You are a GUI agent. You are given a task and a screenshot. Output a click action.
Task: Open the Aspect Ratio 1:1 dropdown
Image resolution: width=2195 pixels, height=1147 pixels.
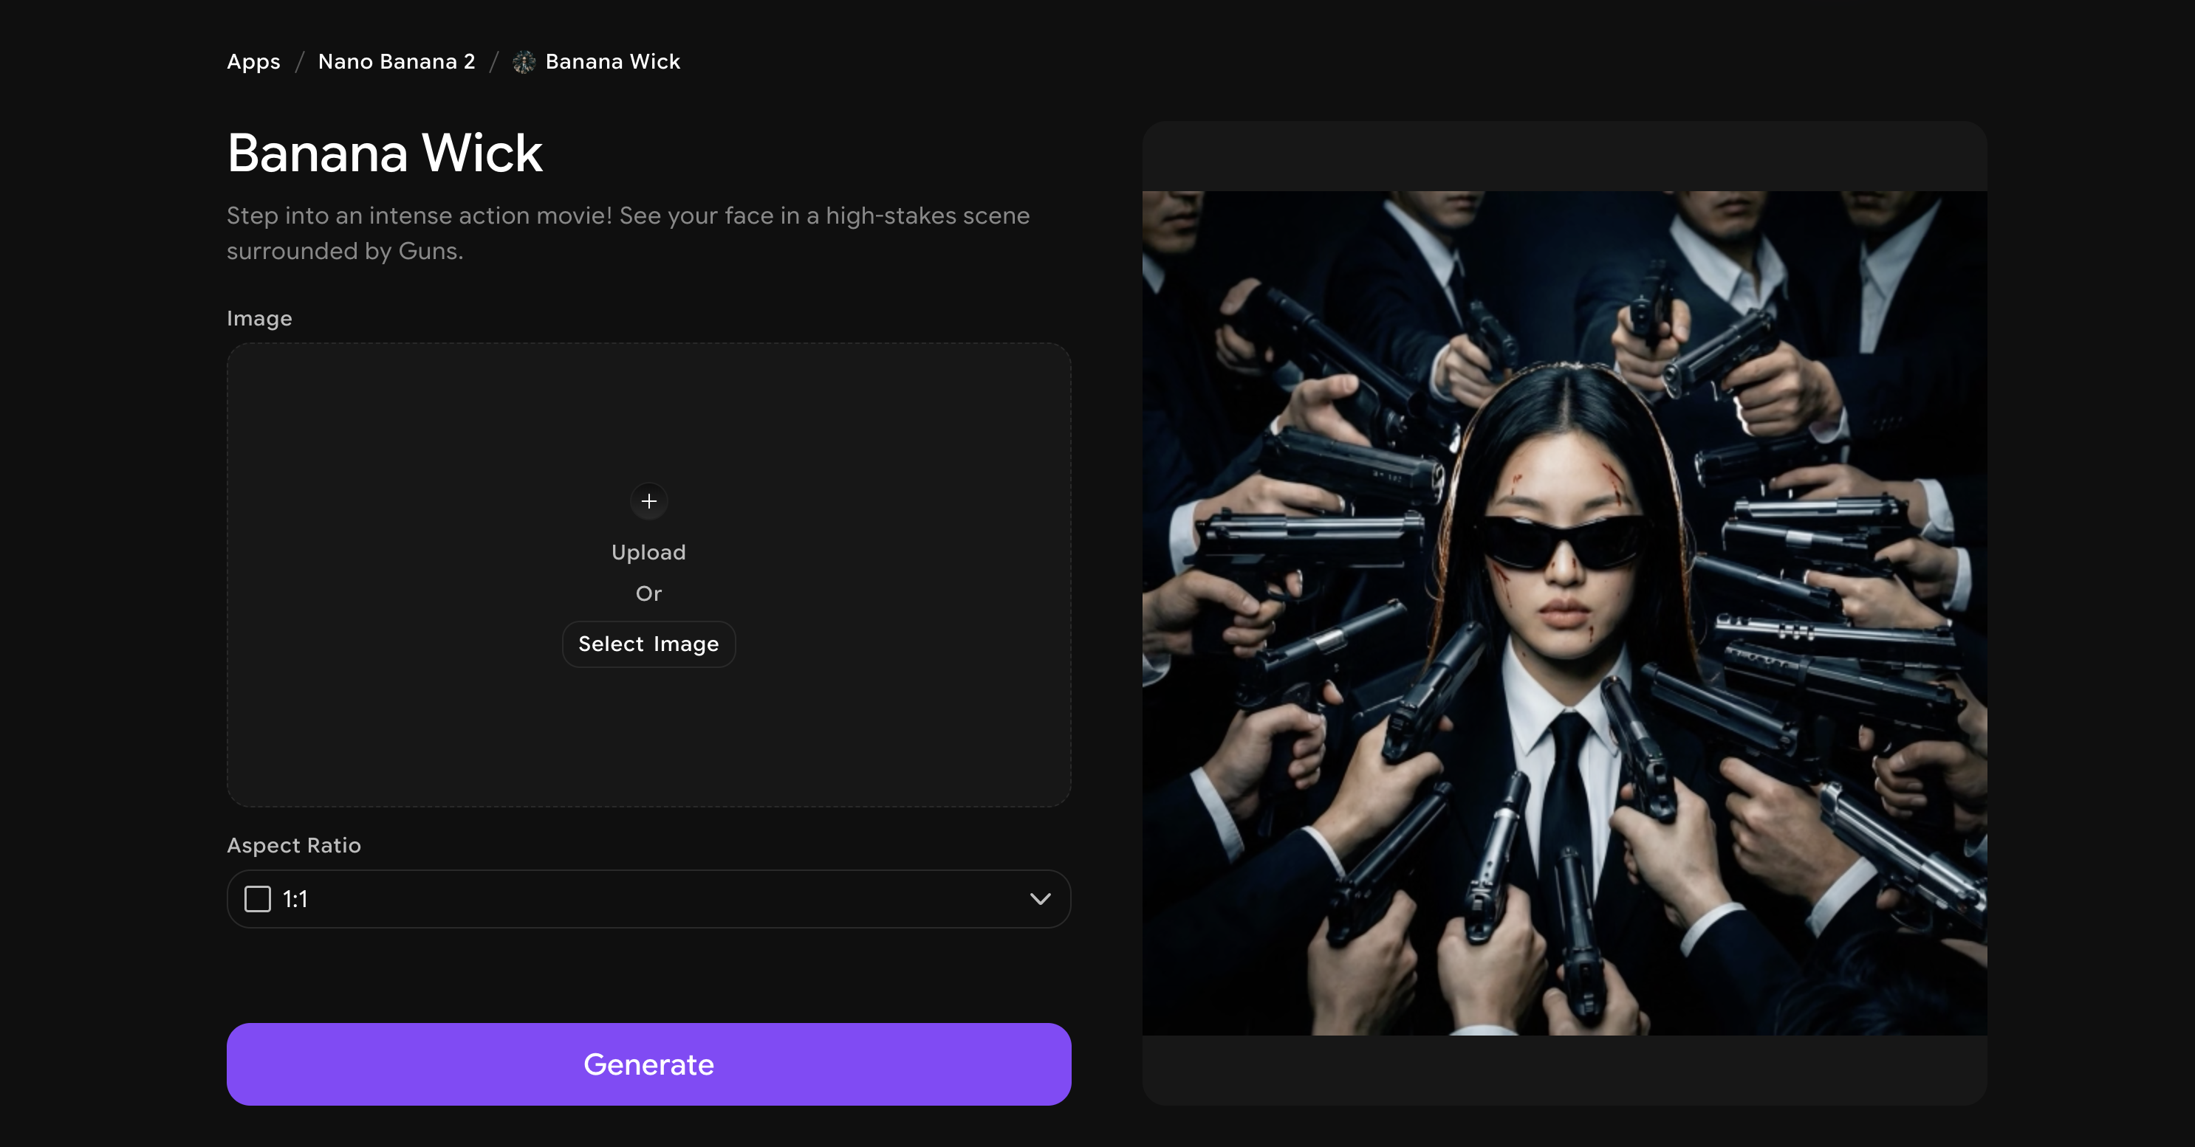coord(648,899)
